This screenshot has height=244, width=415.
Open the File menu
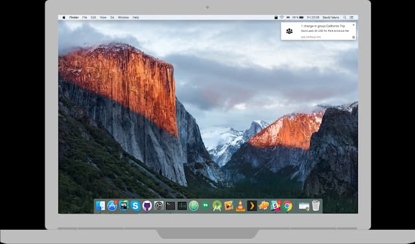coord(85,18)
